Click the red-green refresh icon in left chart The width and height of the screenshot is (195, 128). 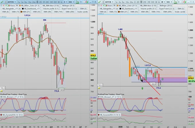click(x=87, y=2)
